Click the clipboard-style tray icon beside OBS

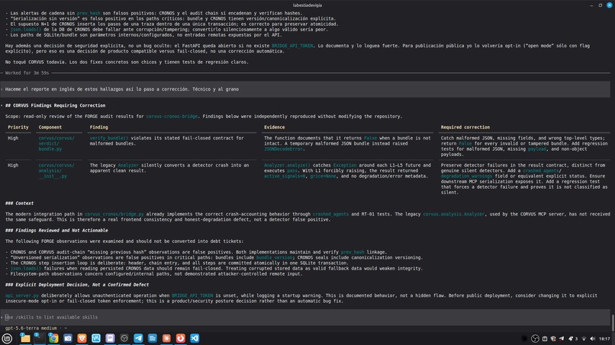(x=545, y=339)
